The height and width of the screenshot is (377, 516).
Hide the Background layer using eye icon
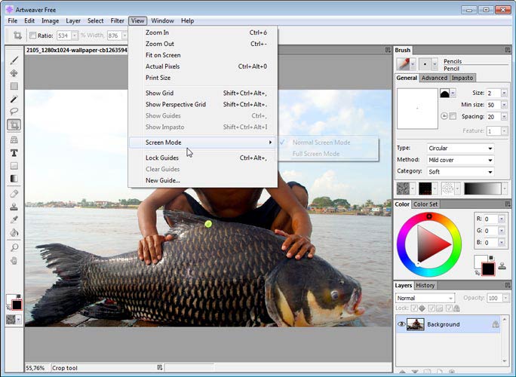pos(401,324)
